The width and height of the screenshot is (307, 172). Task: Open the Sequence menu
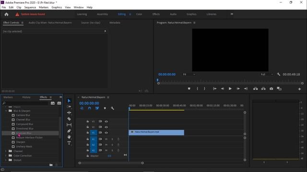coord(30,8)
